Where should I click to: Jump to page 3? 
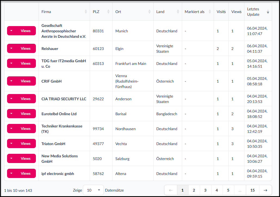point(205,190)
